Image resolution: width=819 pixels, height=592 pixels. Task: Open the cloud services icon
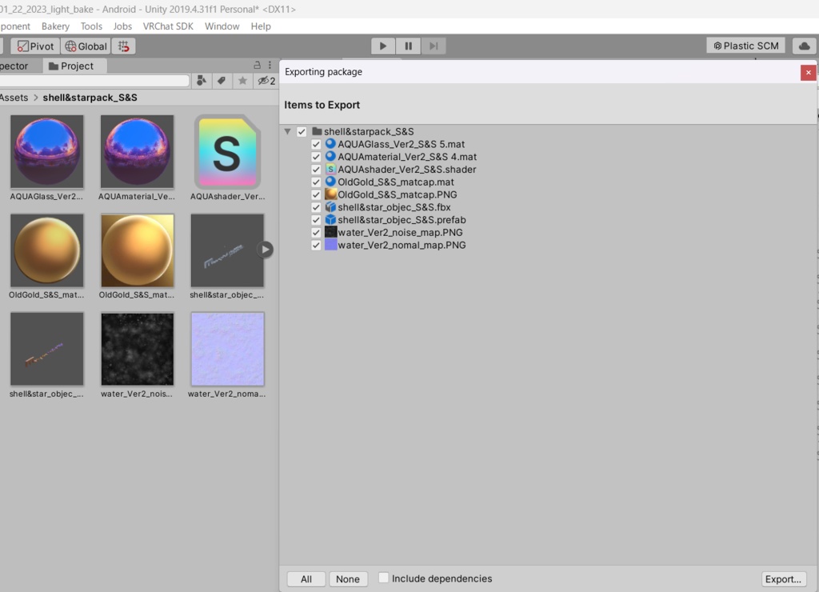805,46
